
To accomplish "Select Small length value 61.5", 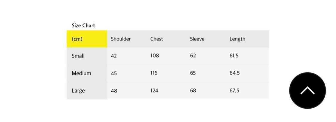I will [x=234, y=56].
